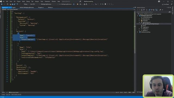Start debugging with green play button
The width and height of the screenshot is (174, 98).
(60, 4)
